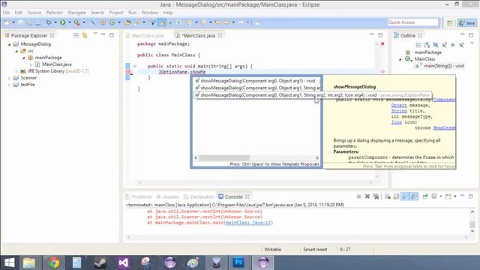The width and height of the screenshot is (480, 270).
Task: Open the Open Type toolbar icon
Action: click(128, 22)
